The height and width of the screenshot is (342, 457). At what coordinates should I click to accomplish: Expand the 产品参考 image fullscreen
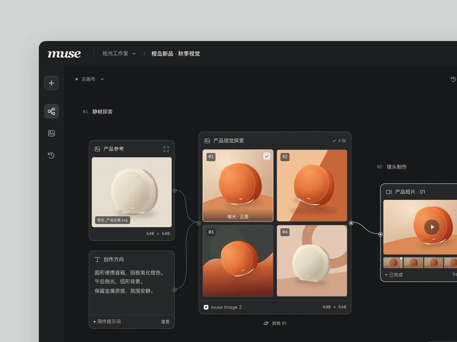[166, 149]
